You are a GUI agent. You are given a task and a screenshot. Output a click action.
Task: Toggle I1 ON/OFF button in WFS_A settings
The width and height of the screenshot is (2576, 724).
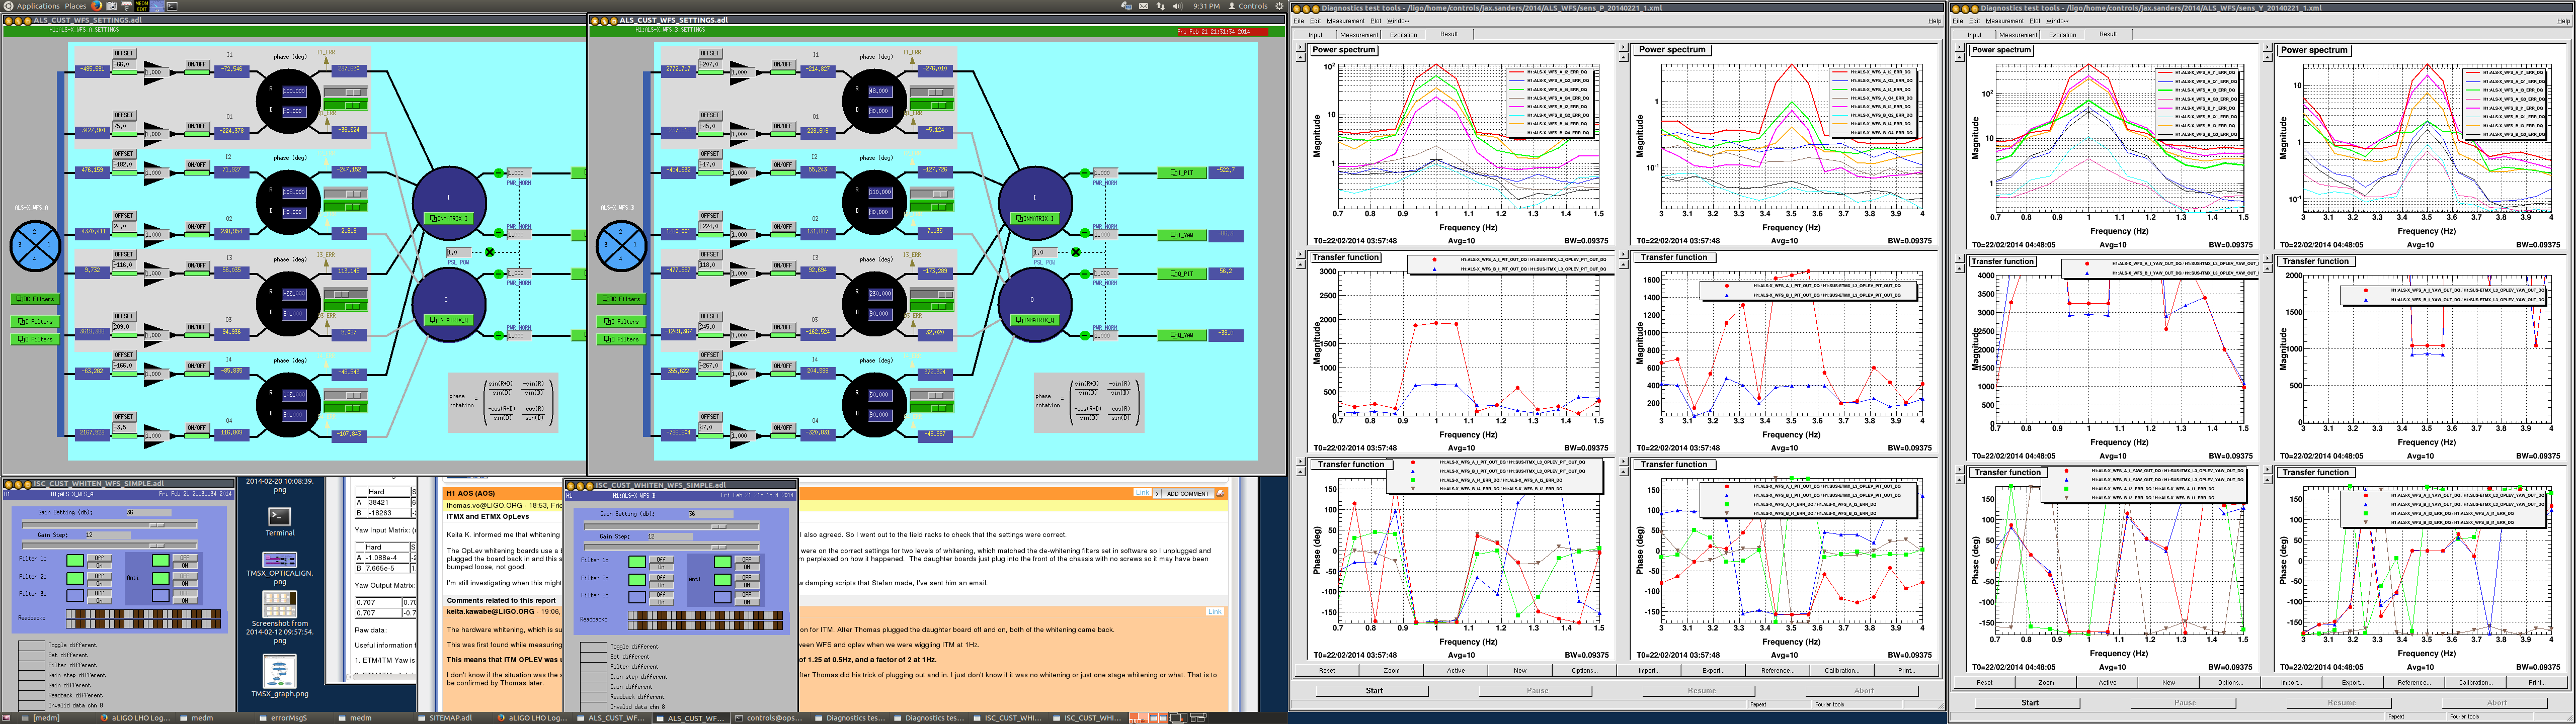pyautogui.click(x=197, y=64)
